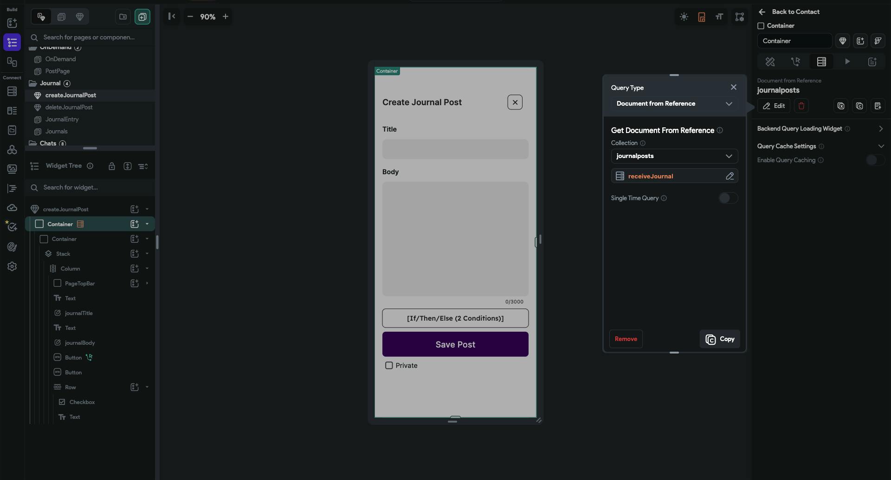Close the Query Type popup panel
The image size is (891, 480).
pyautogui.click(x=733, y=87)
